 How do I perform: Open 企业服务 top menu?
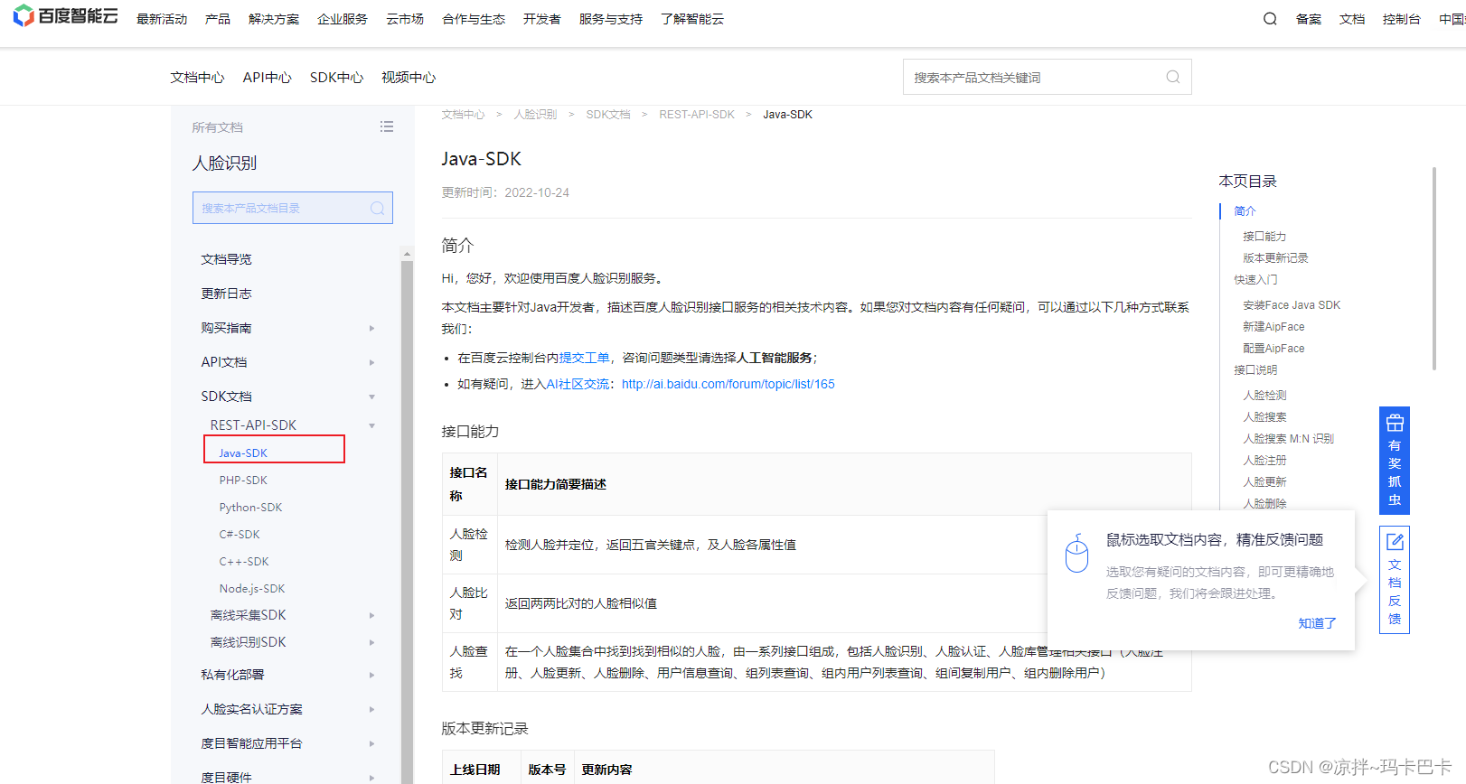click(x=343, y=19)
